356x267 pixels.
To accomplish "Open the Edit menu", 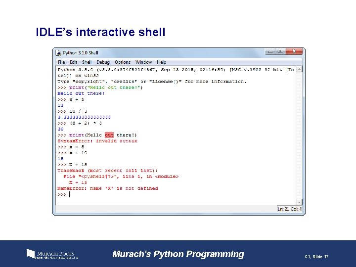I will pos(73,62).
